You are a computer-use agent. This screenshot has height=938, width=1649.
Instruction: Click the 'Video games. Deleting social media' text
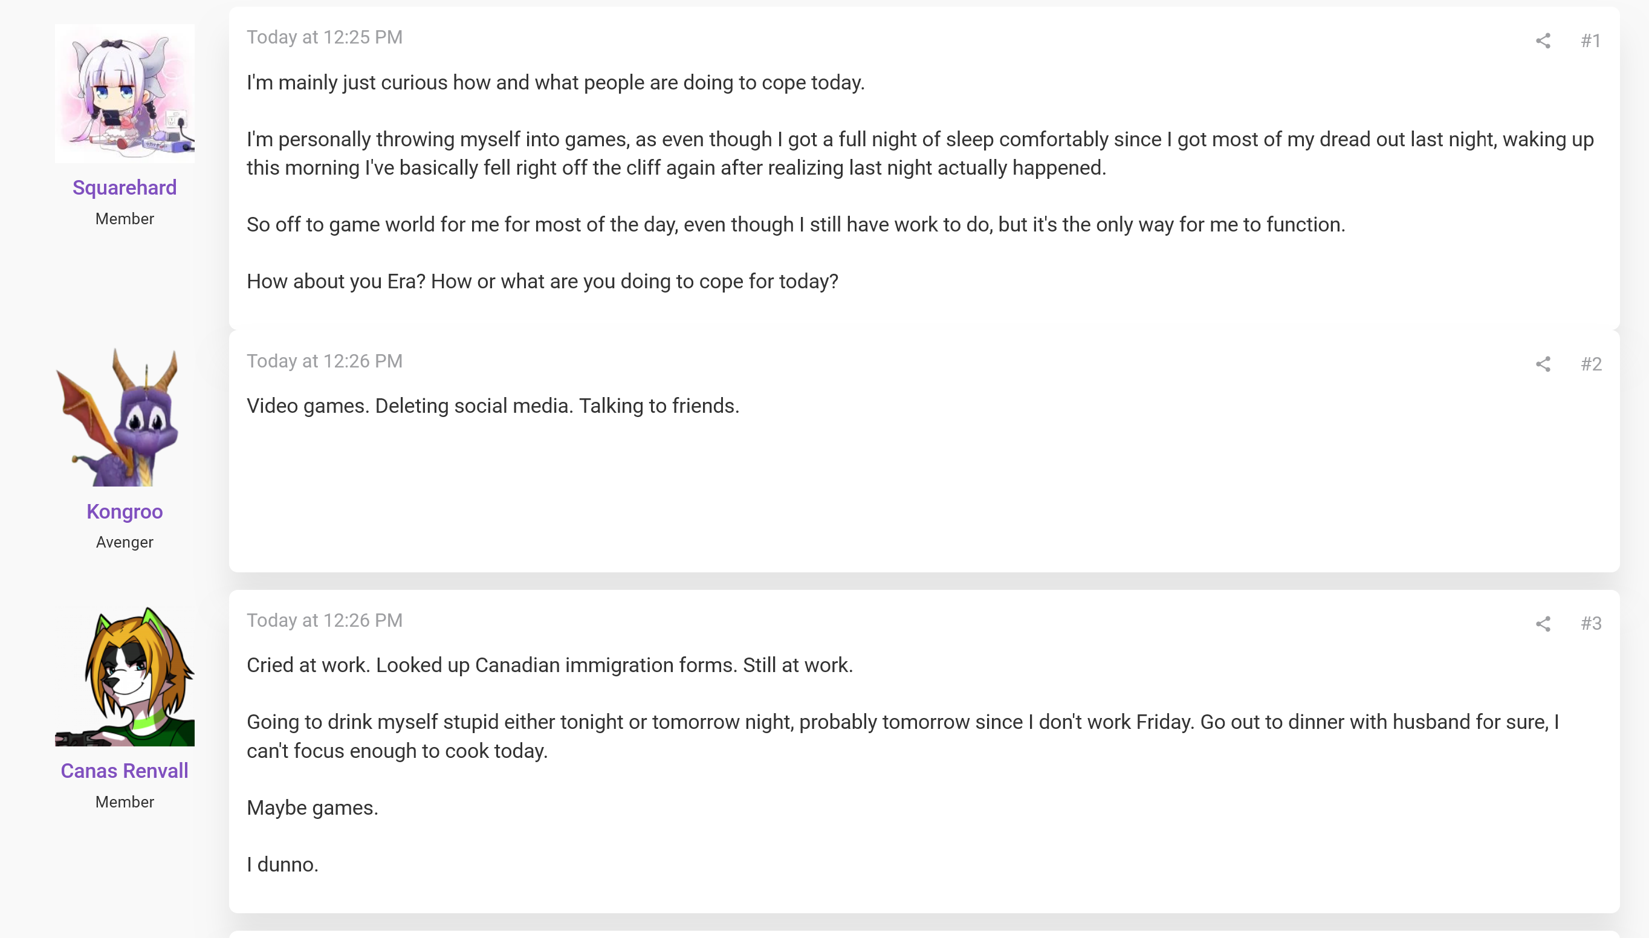493,406
